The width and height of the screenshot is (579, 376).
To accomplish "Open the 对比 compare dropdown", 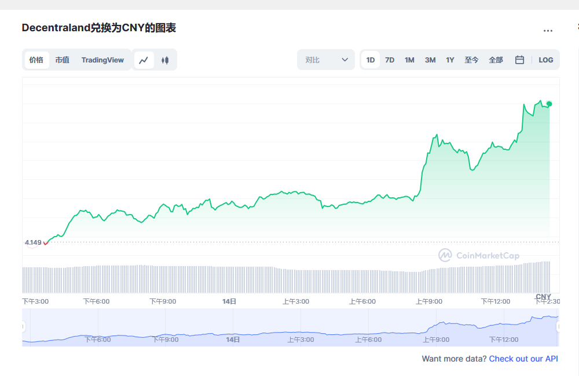I will tap(326, 60).
